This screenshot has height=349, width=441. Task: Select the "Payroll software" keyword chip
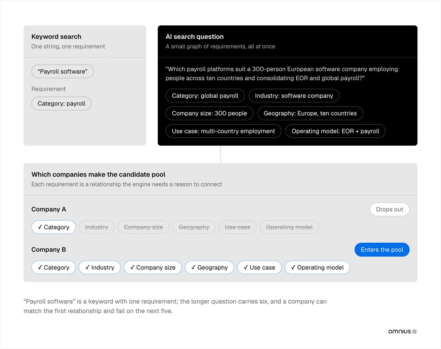click(x=62, y=71)
